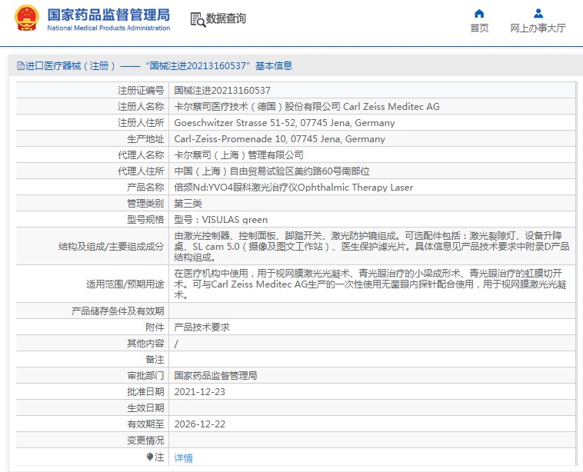This screenshot has width=583, height=472.
Task: Click 卡尔蔡司(上海)管理有限公司 agent name
Action: click(x=238, y=155)
